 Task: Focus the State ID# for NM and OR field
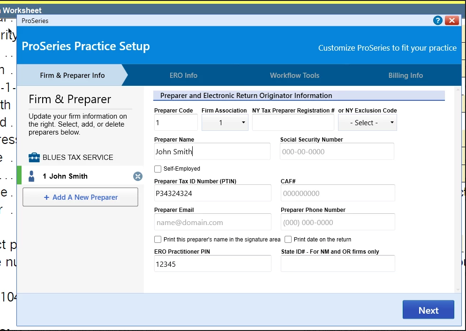point(338,264)
